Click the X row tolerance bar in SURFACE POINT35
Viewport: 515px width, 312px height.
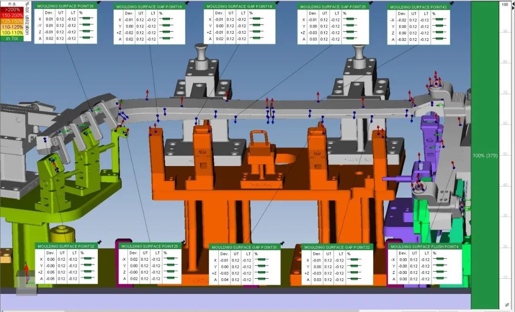pos(86,19)
